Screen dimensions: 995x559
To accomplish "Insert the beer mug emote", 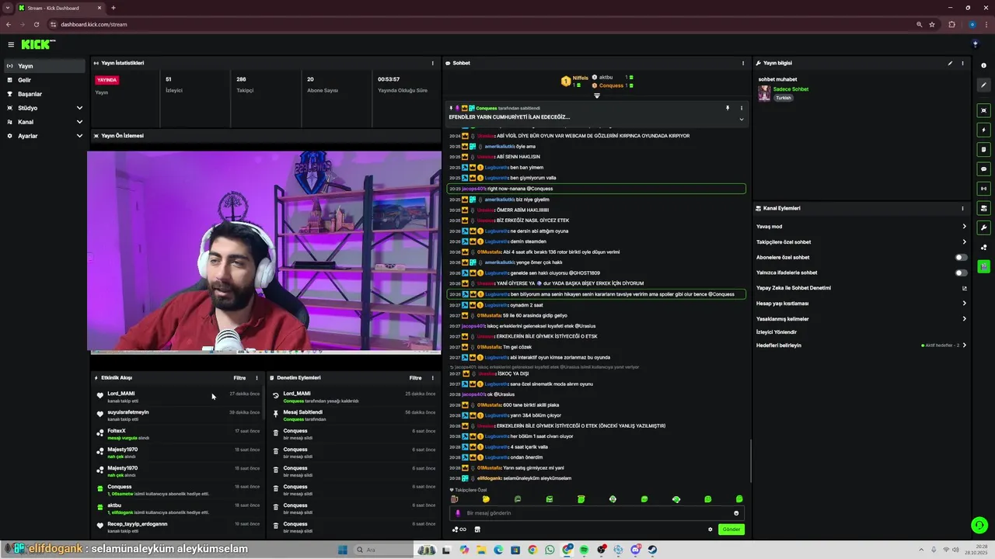I will tap(455, 499).
